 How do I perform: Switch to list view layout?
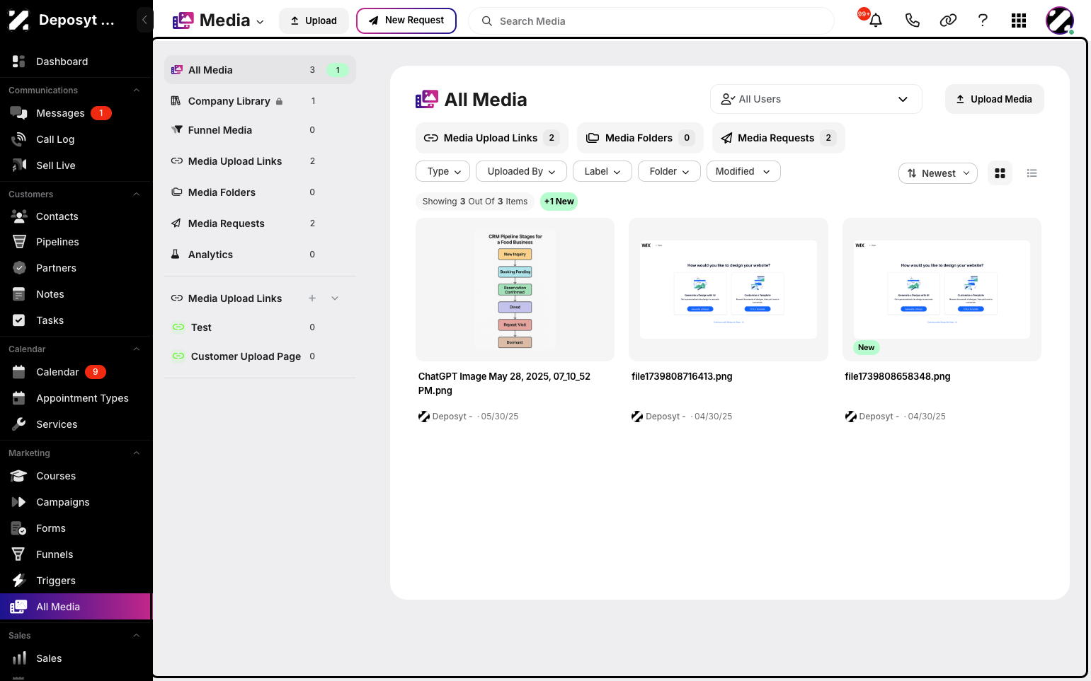coord(1032,173)
